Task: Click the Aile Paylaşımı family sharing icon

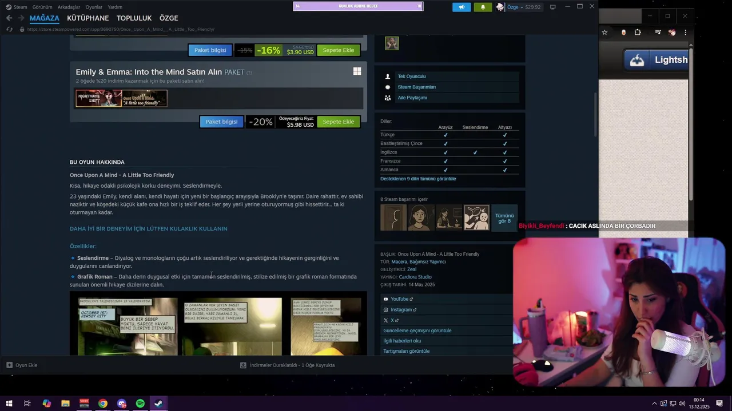Action: tap(388, 98)
